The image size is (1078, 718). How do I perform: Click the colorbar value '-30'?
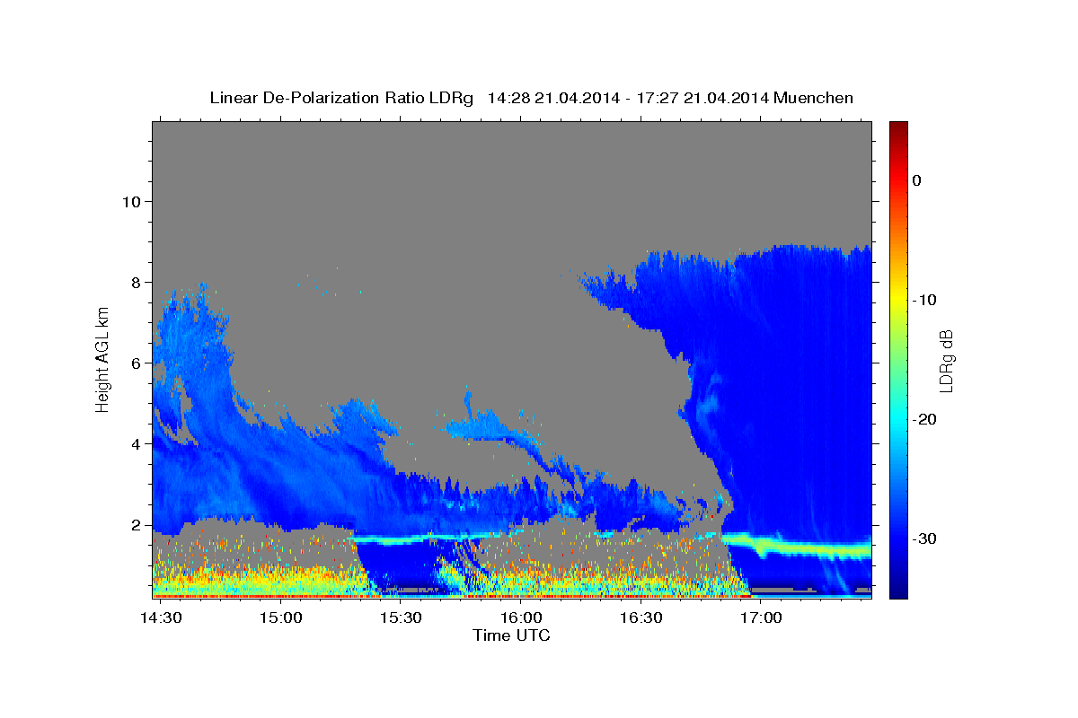(x=925, y=538)
